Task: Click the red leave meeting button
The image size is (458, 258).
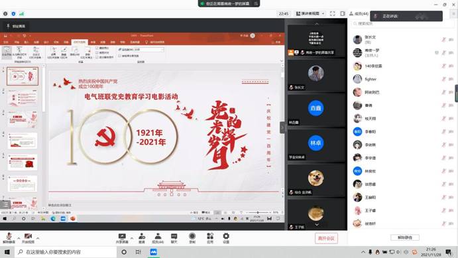Action: coord(326,238)
